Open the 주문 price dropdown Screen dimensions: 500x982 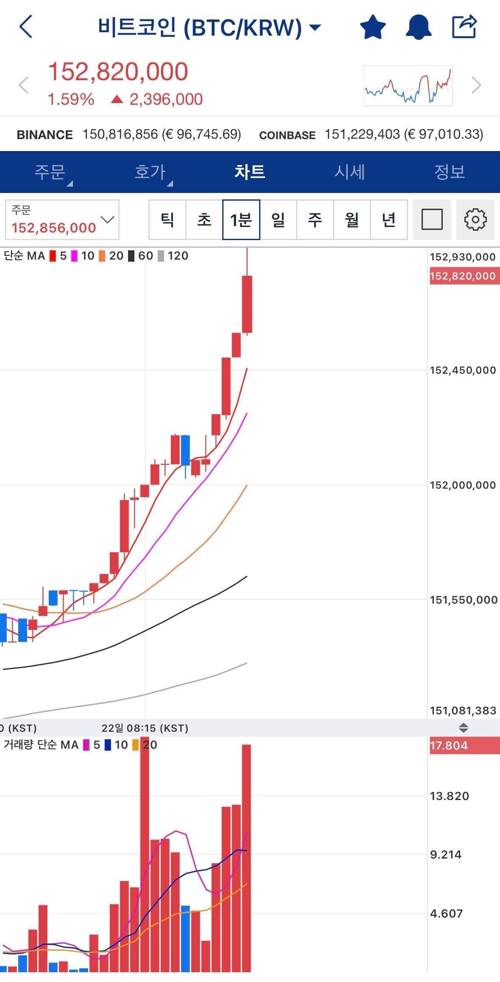pos(62,220)
